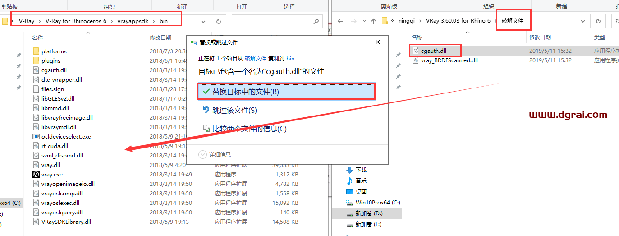The width and height of the screenshot is (619, 236).
Task: Refresh the right Explorer window
Action: pyautogui.click(x=598, y=21)
